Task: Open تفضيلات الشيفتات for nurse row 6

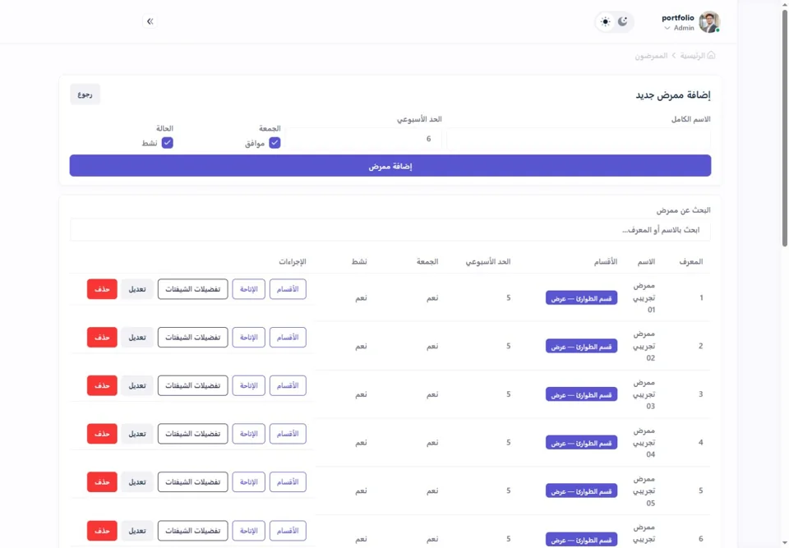Action: (x=192, y=531)
